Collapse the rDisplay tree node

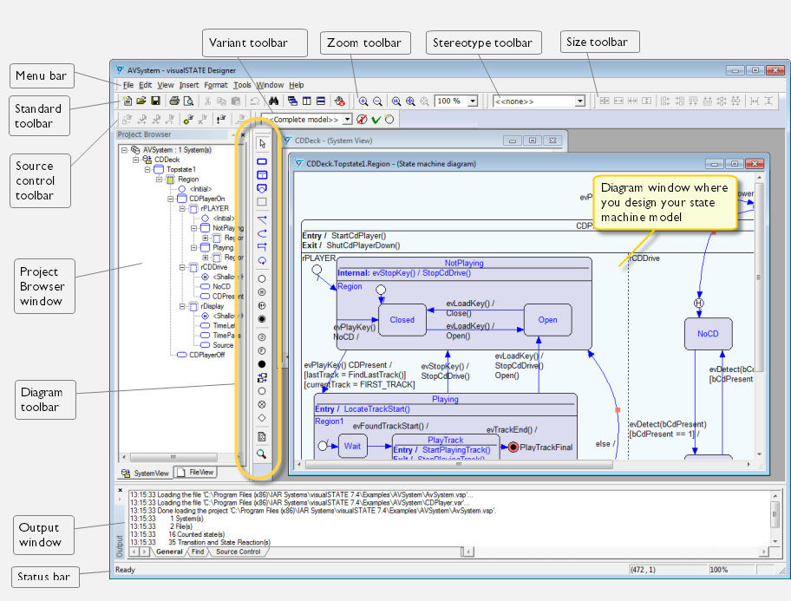(183, 306)
